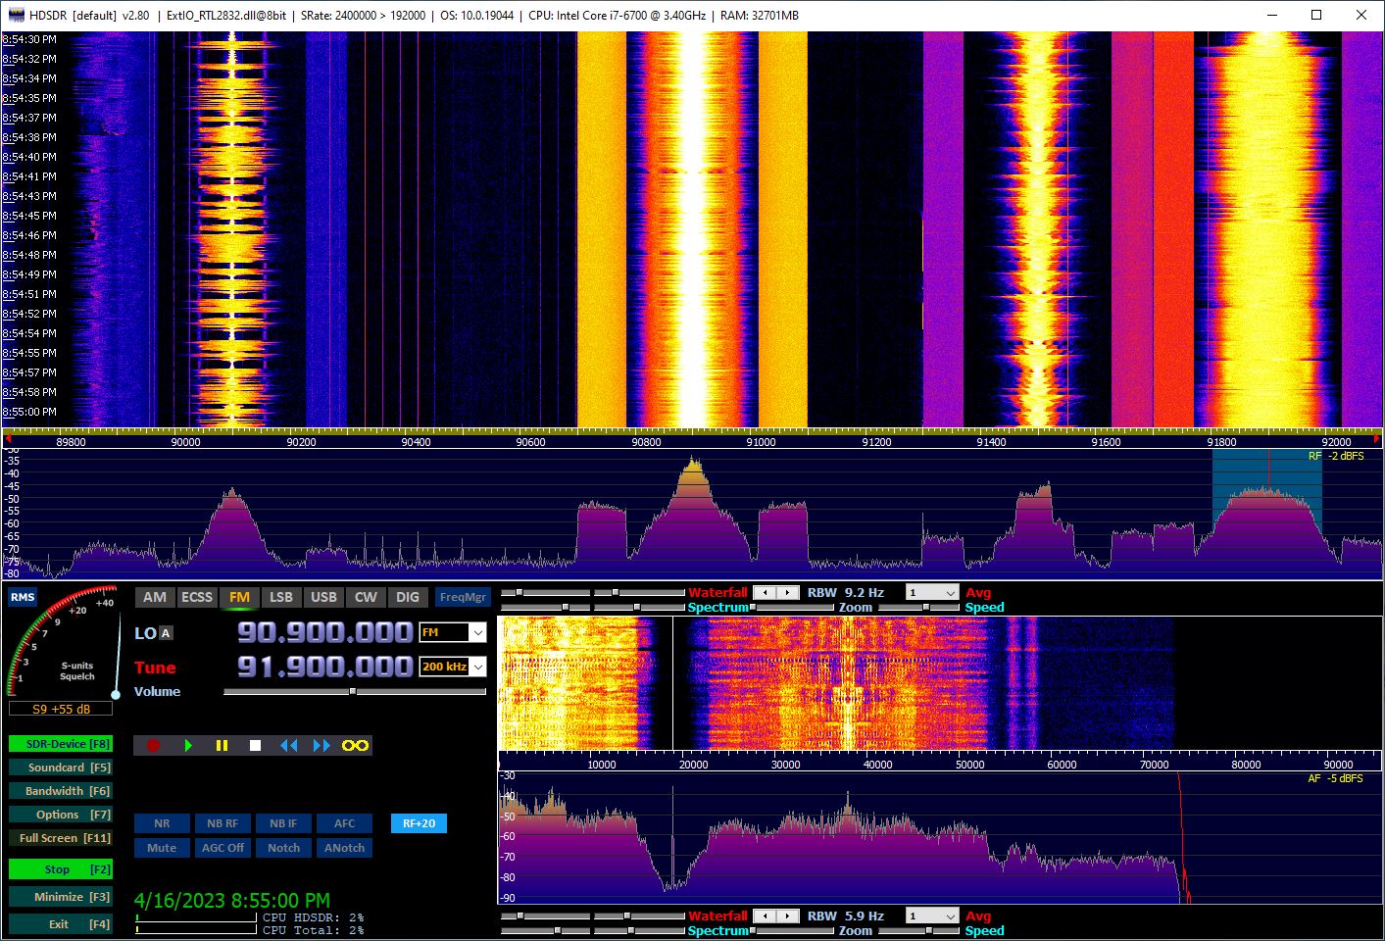Click the Minimize [F3] button

(60, 897)
